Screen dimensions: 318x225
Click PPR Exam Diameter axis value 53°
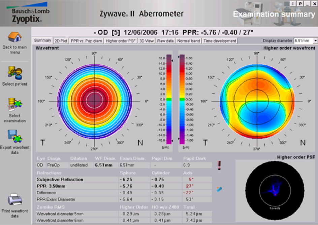(190, 199)
